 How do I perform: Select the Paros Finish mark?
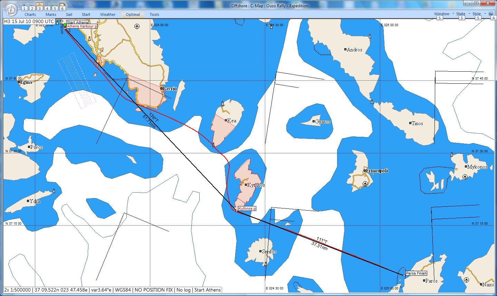(416, 273)
